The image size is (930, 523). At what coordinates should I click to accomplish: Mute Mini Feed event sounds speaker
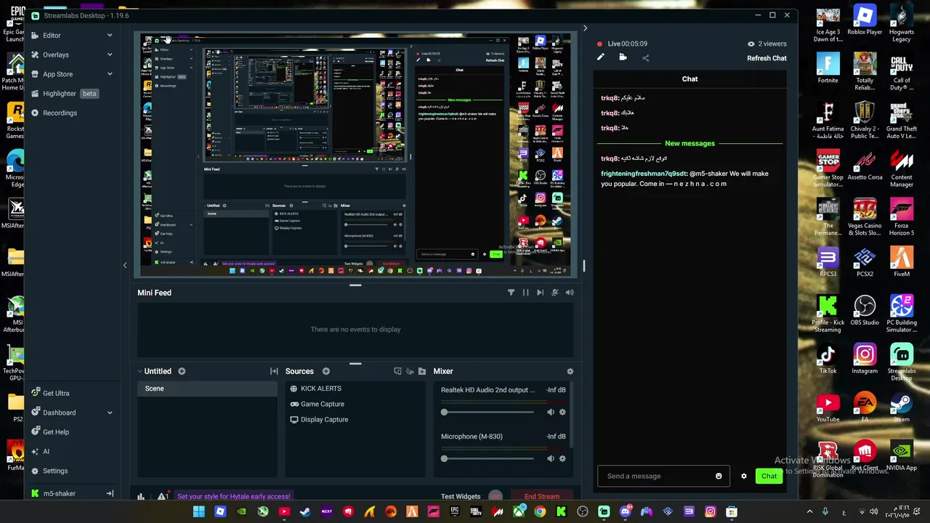click(570, 292)
